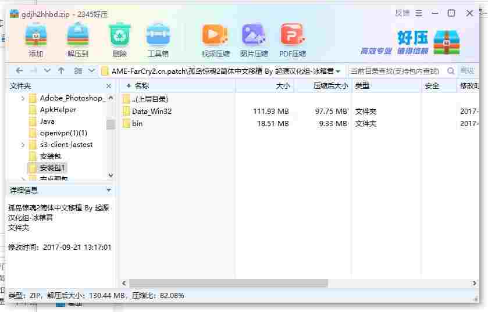
Task: Click the 删除 (Delete) recycle icon
Action: click(119, 40)
